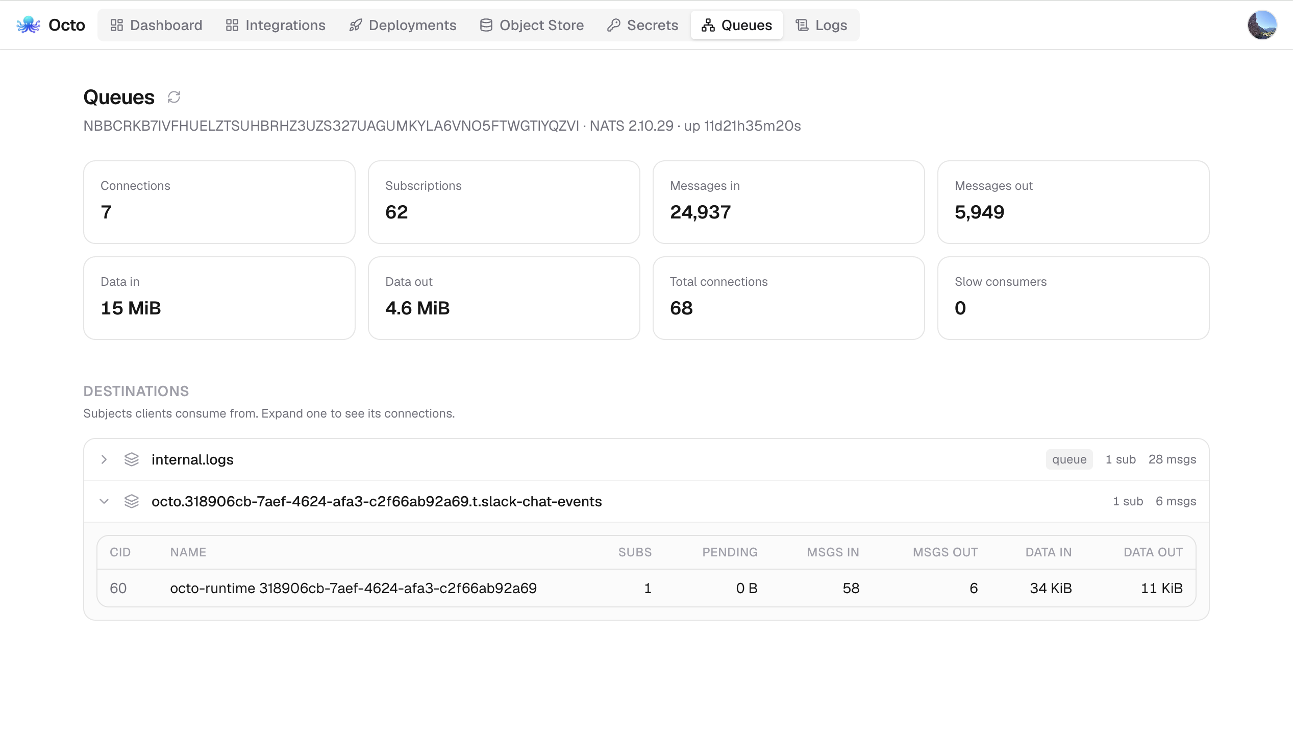The image size is (1293, 733).
Task: Click the CID cell value 60
Action: pyautogui.click(x=118, y=588)
